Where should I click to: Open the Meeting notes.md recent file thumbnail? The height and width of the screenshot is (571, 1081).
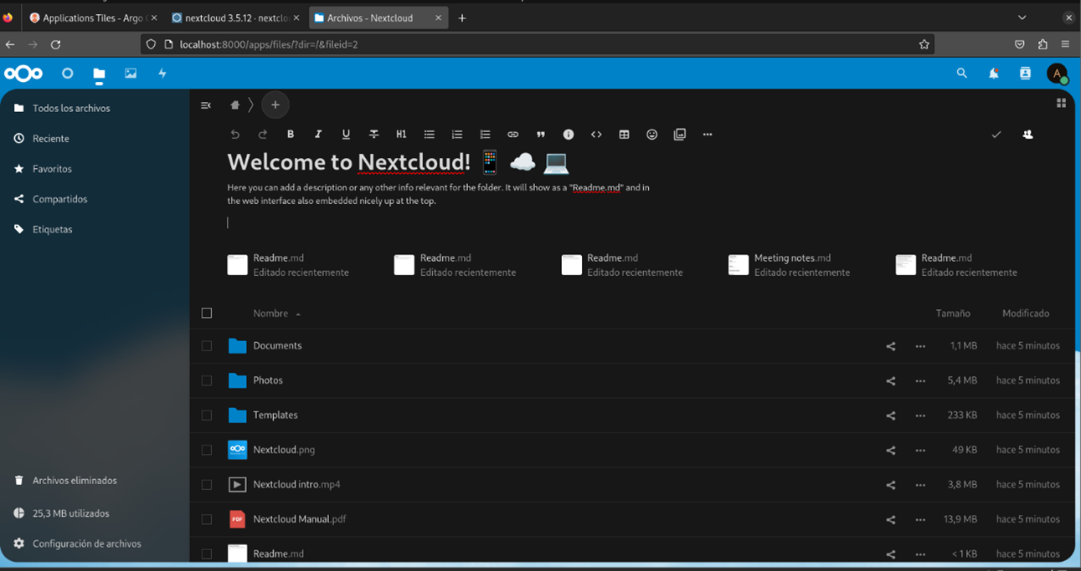(738, 265)
